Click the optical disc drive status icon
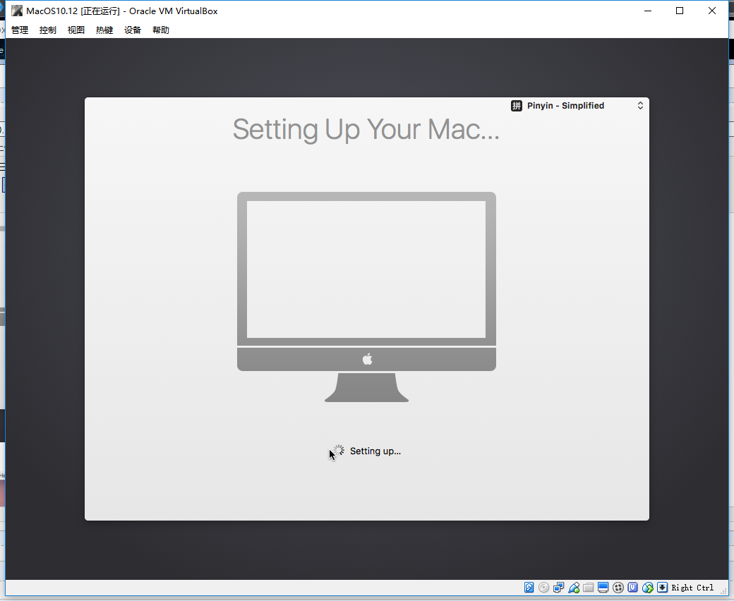 (544, 588)
